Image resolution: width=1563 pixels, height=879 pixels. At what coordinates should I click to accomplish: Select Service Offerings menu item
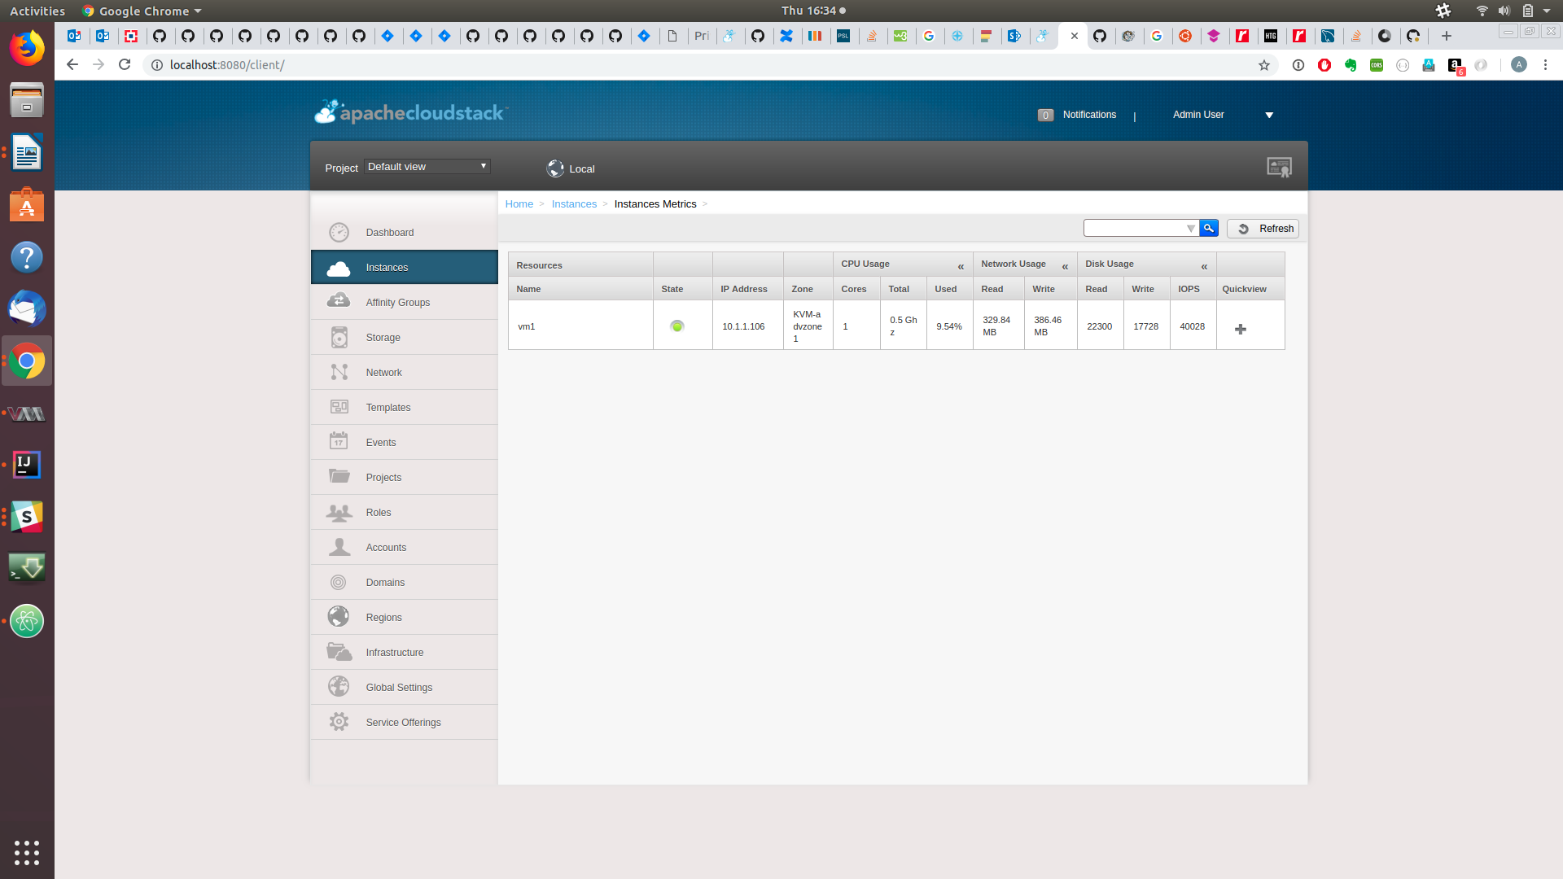(x=403, y=722)
